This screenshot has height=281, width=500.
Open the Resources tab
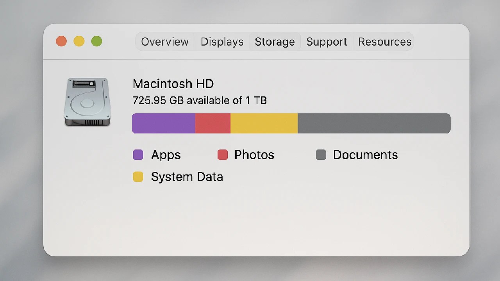pos(384,42)
